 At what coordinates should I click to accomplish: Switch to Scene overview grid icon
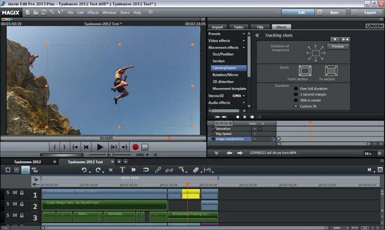17,170
